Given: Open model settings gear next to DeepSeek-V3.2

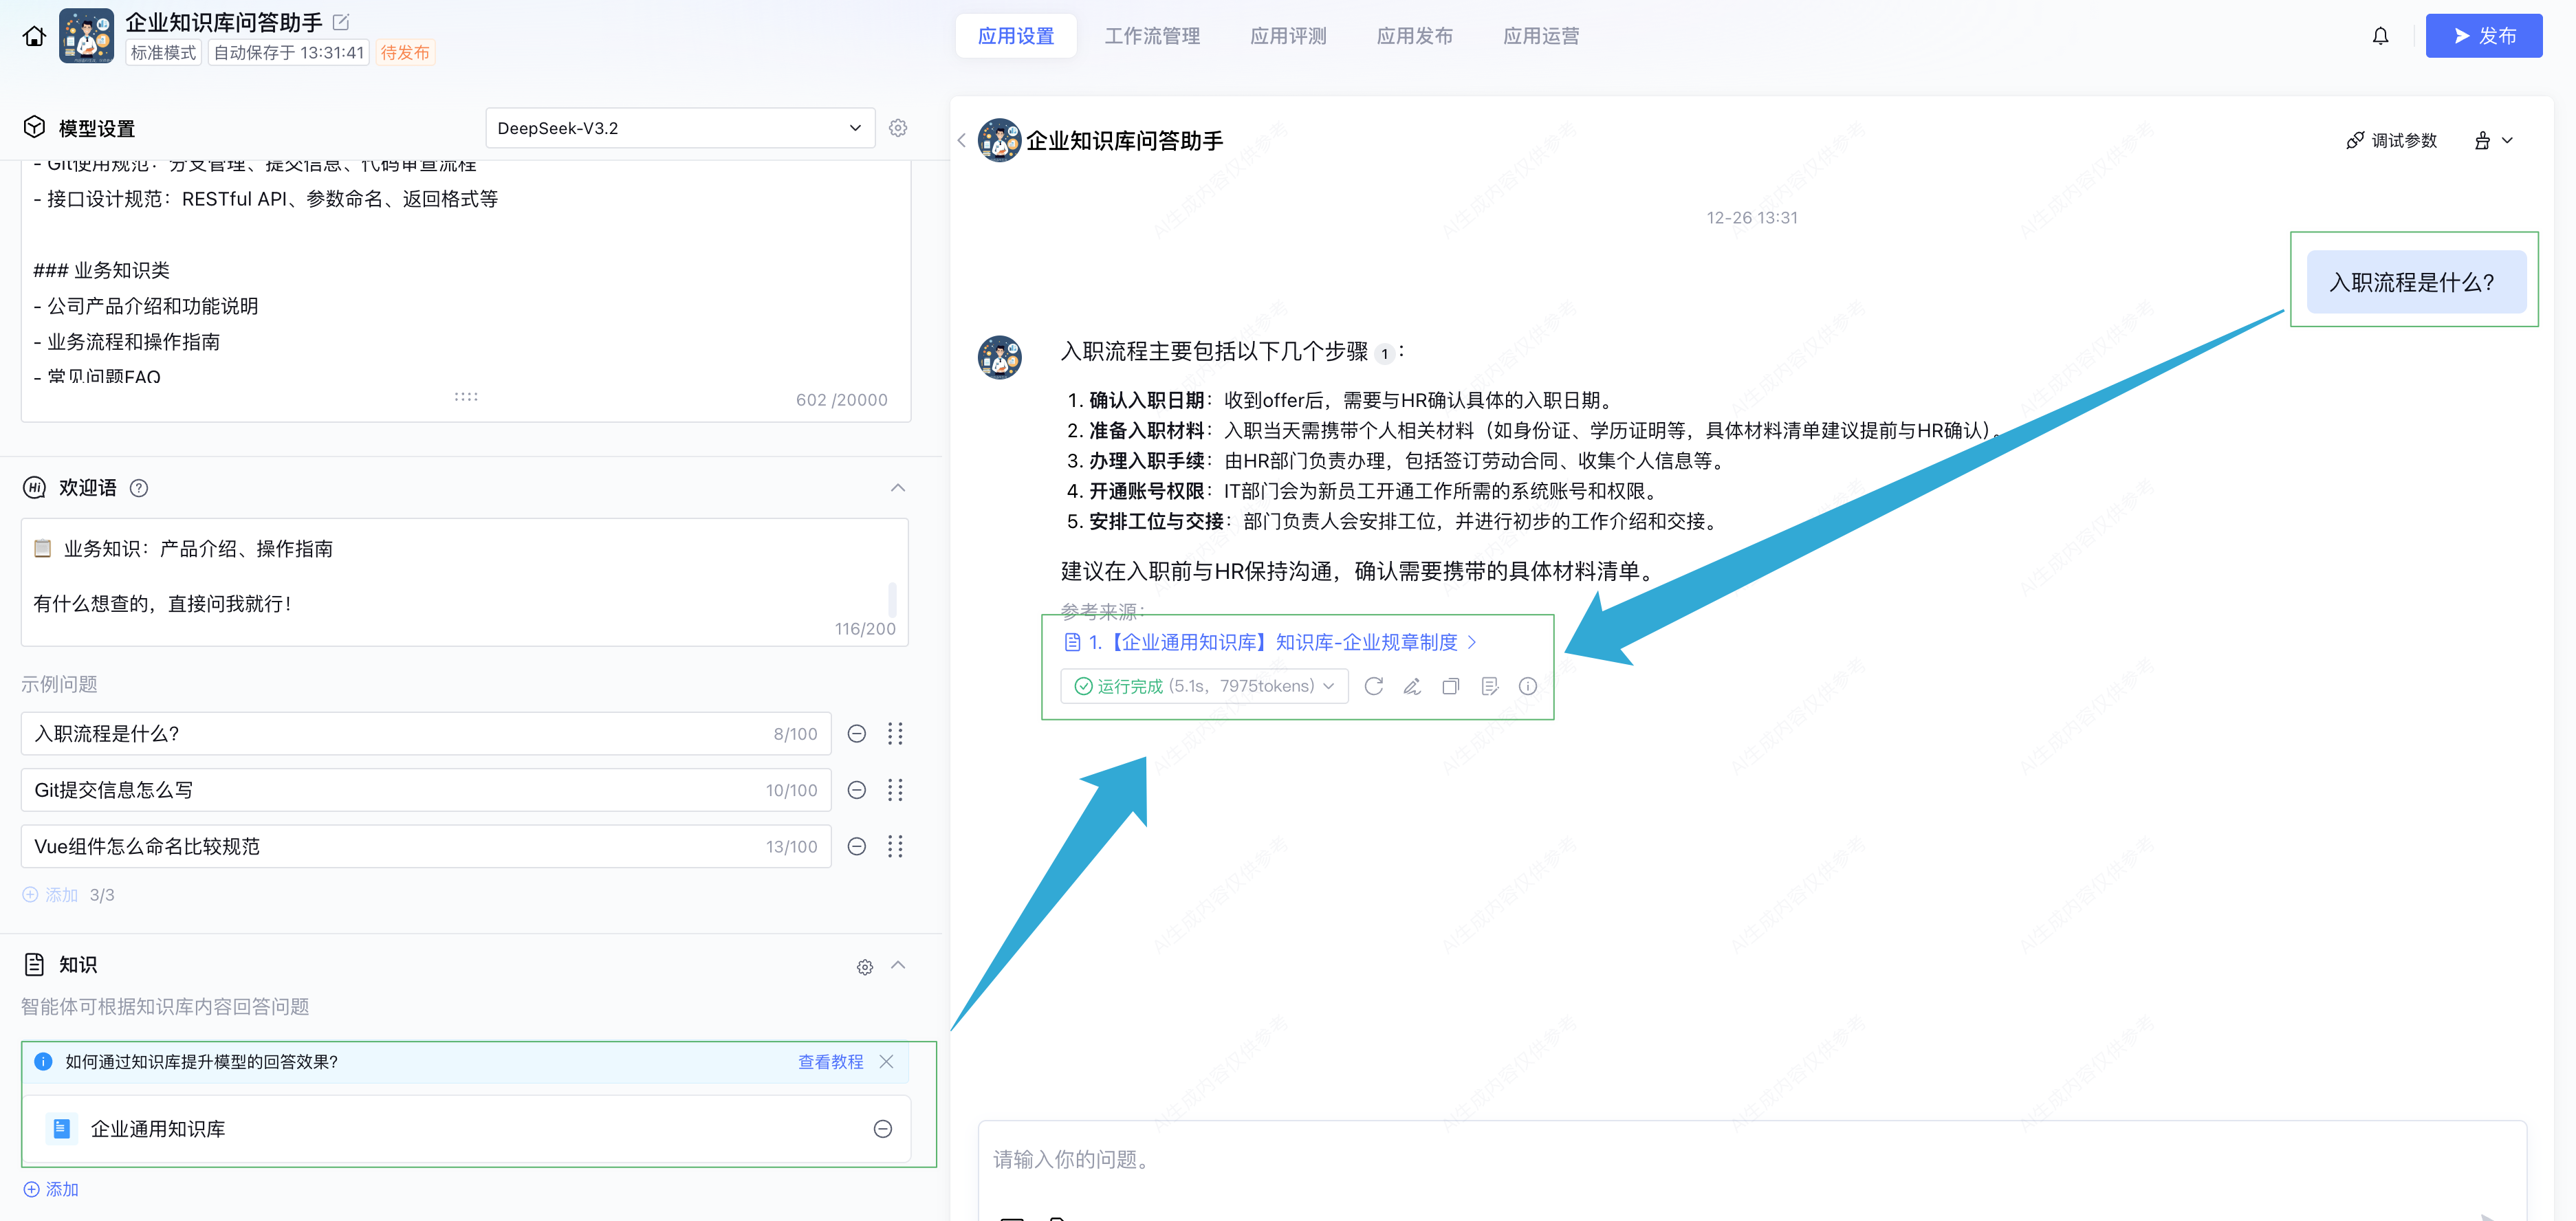Looking at the screenshot, I should tap(897, 128).
